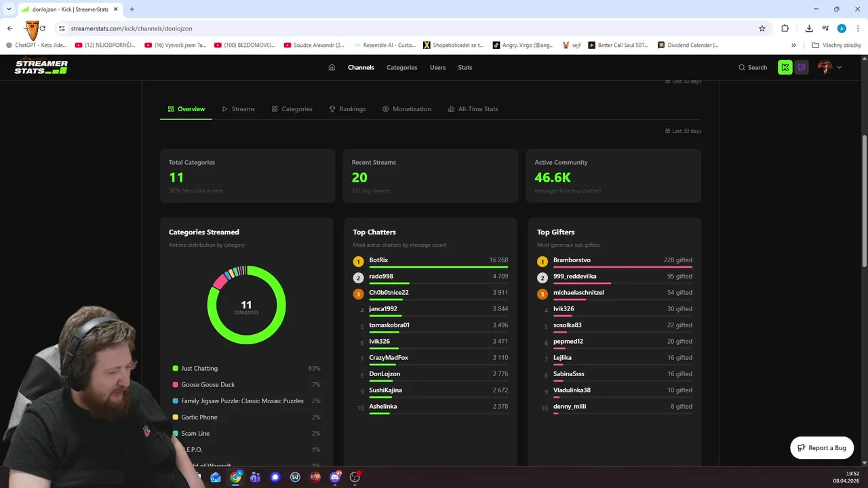Click the site info icon in address bar
Viewport: 868px width, 488px height.
(62, 28)
